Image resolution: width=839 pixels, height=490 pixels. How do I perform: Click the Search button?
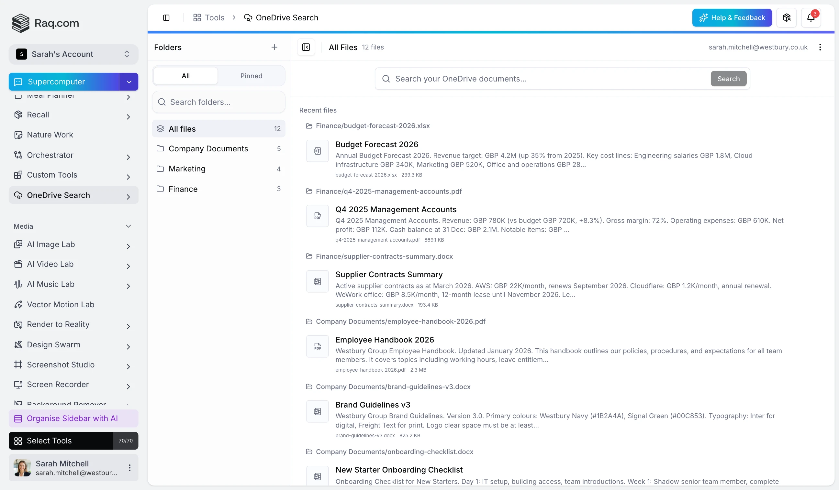click(x=728, y=79)
